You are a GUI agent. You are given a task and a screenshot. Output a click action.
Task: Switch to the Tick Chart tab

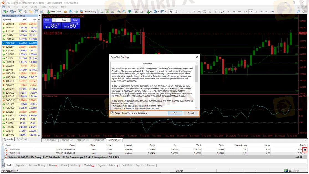point(22,139)
